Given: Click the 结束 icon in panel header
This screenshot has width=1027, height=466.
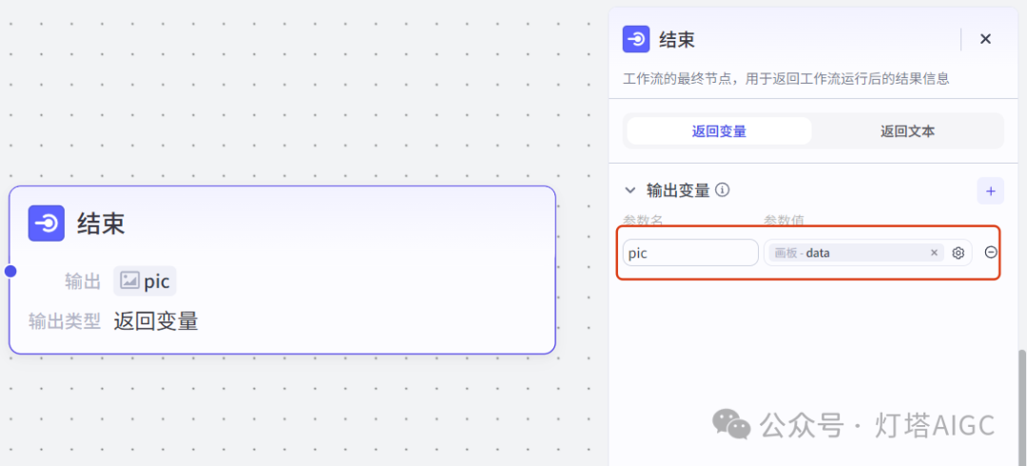Looking at the screenshot, I should coord(636,39).
